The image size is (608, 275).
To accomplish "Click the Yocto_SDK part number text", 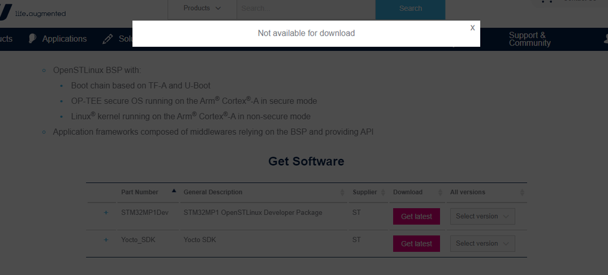I will tap(138, 240).
